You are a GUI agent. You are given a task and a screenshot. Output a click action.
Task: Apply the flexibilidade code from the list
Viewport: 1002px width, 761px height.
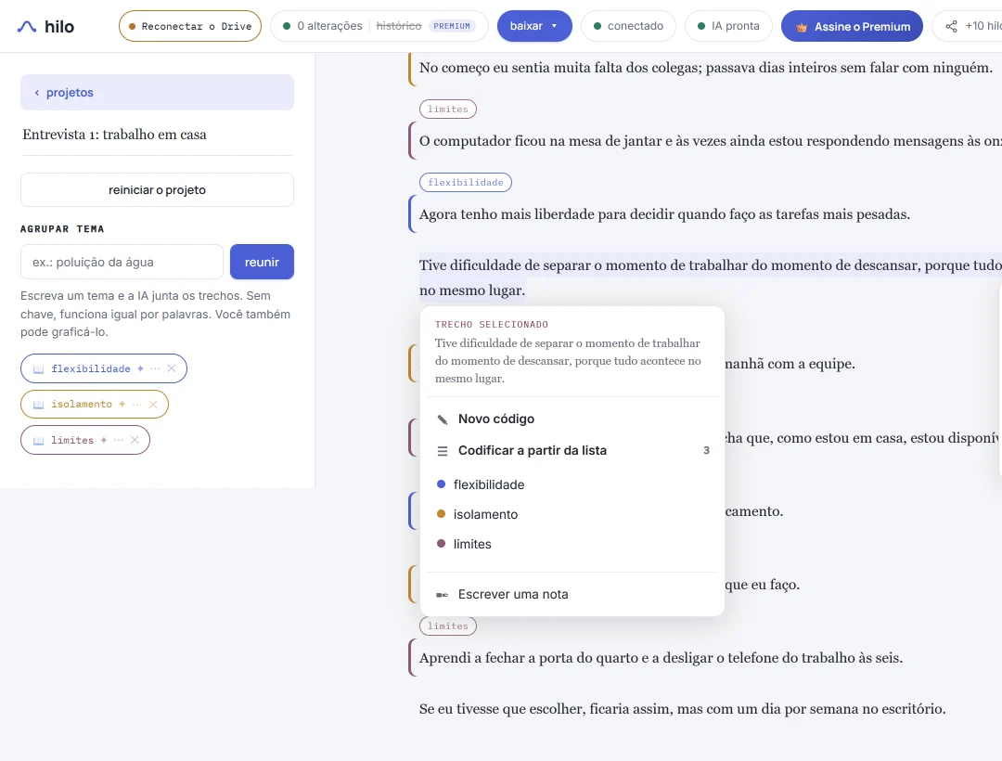(572, 485)
